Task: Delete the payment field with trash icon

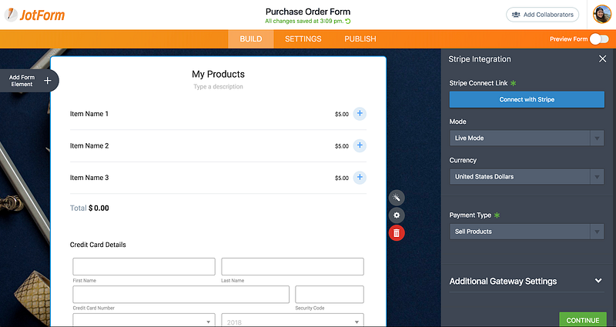Action: pyautogui.click(x=397, y=233)
